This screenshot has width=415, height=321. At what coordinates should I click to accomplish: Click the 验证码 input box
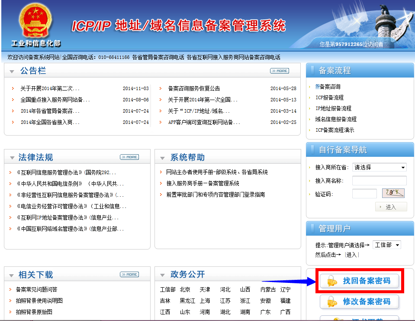(364, 194)
